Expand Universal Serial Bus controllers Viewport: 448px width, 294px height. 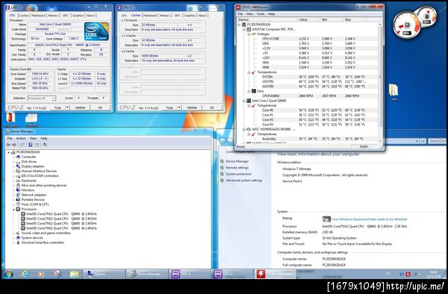point(13,243)
